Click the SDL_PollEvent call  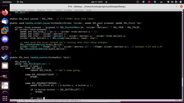[x=32, y=64]
